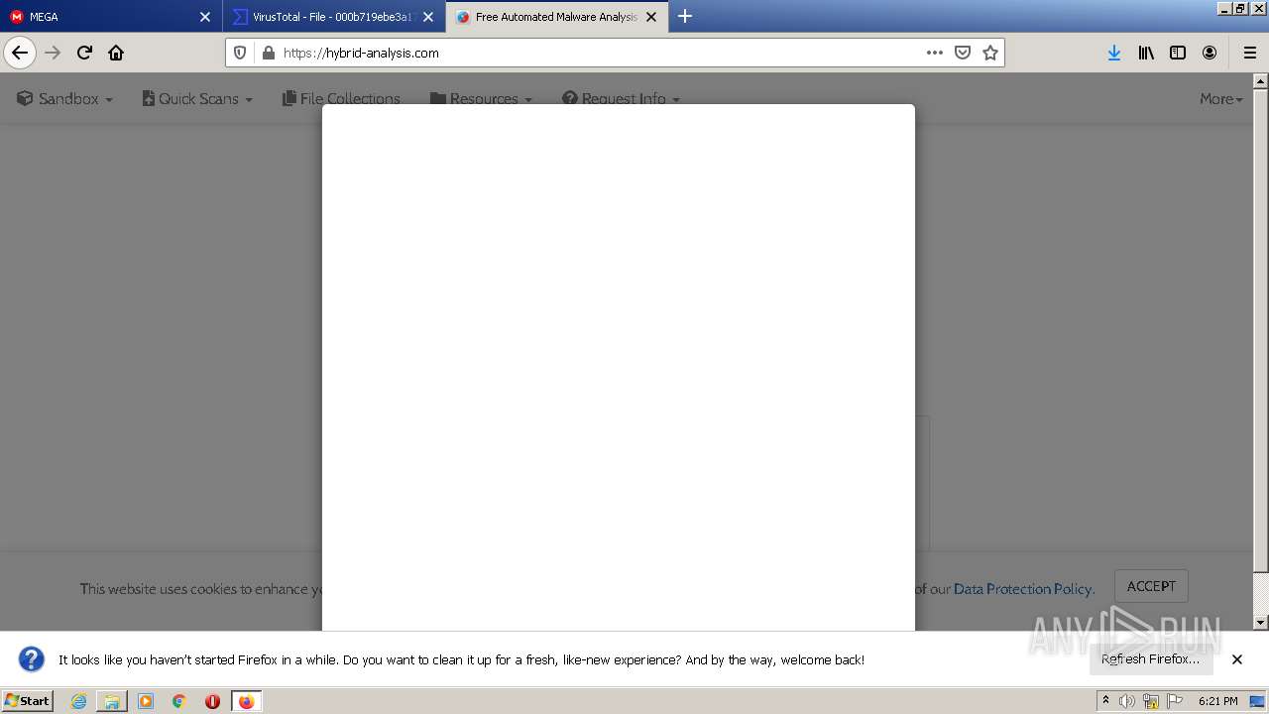Click the scrollbar down arrow

click(x=1260, y=623)
